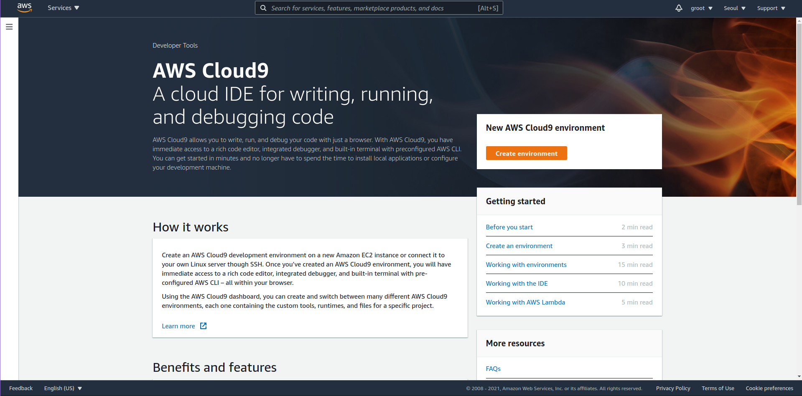The height and width of the screenshot is (396, 802).
Task: Open the FAQs link under More resources
Action: (x=493, y=368)
